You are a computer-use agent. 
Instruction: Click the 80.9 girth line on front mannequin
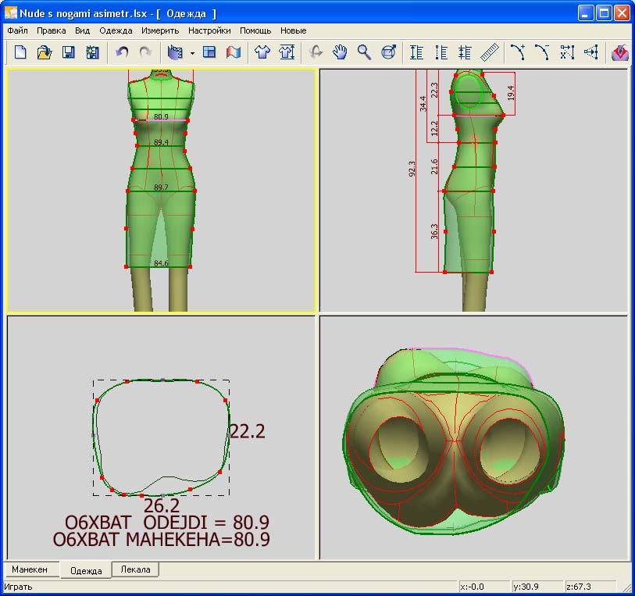[161, 120]
